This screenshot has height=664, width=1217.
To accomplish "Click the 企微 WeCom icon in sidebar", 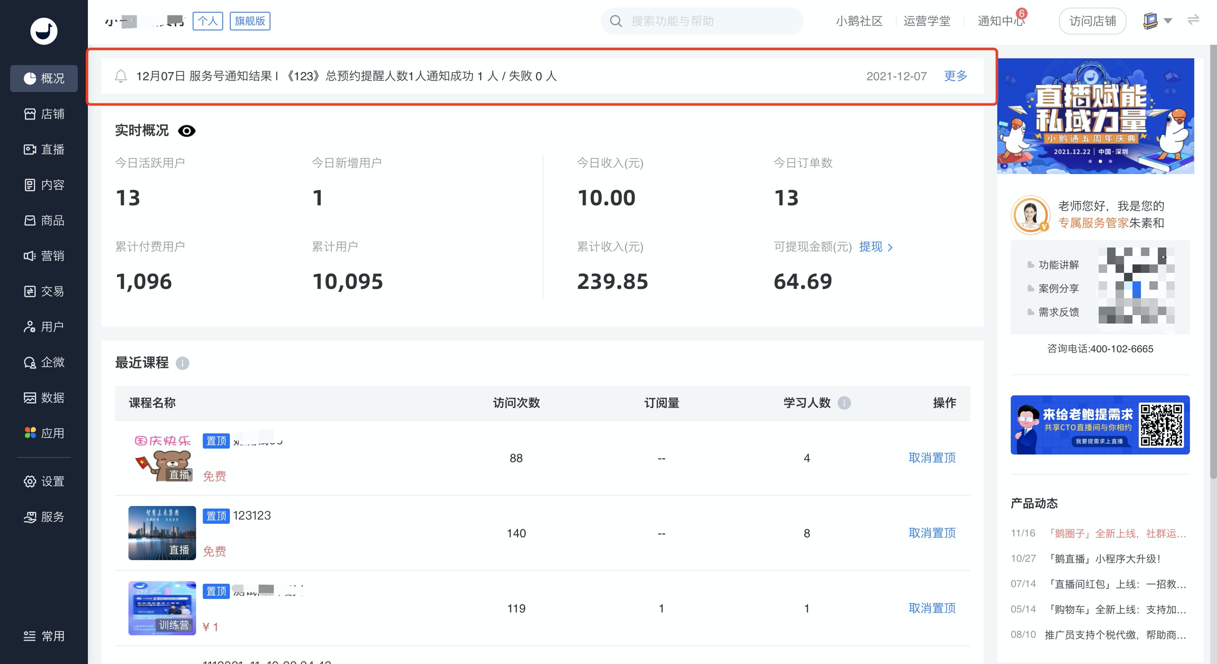I will [30, 362].
